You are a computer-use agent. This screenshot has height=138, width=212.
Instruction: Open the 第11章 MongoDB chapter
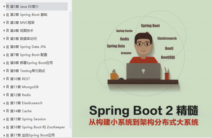24,87
